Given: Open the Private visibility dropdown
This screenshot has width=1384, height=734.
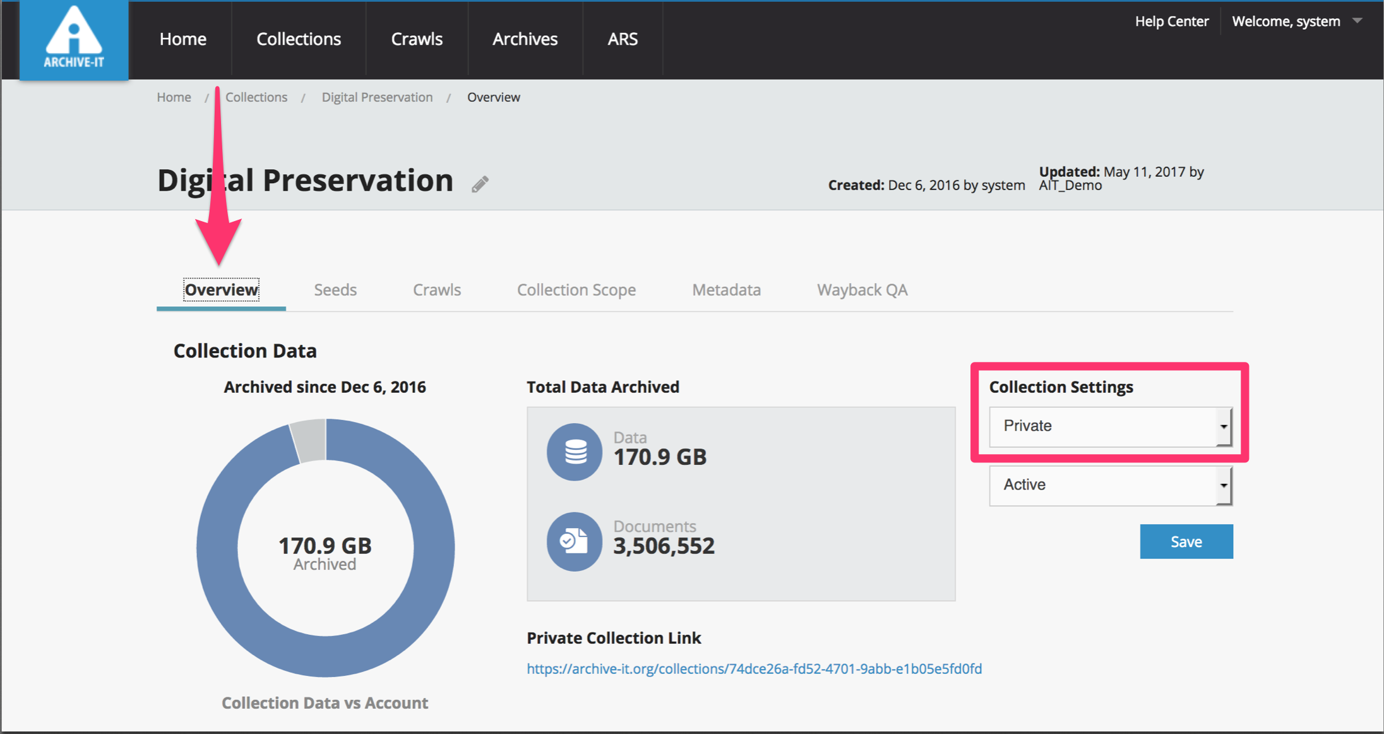Looking at the screenshot, I should click(x=1110, y=426).
